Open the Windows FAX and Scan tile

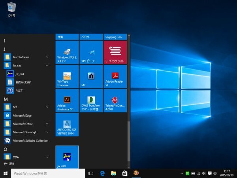67,52
